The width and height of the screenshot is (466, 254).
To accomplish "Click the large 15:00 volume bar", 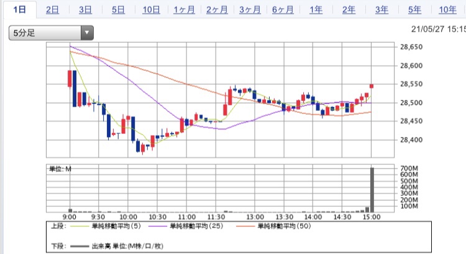I will (x=372, y=190).
